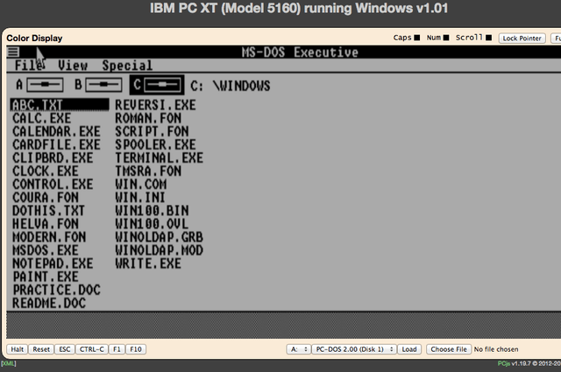The height and width of the screenshot is (372, 561).
Task: Select the CARDFILE.EXE file
Action: coord(56,144)
